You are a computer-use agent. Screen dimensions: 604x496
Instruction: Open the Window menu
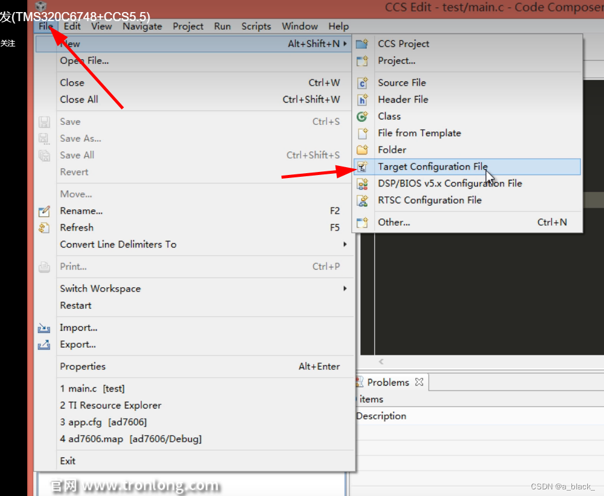pos(300,26)
